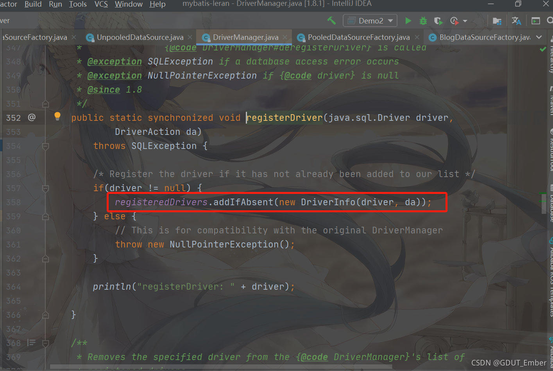The height and width of the screenshot is (371, 553).
Task: Click on DriverInfo constructor call
Action: tap(328, 202)
